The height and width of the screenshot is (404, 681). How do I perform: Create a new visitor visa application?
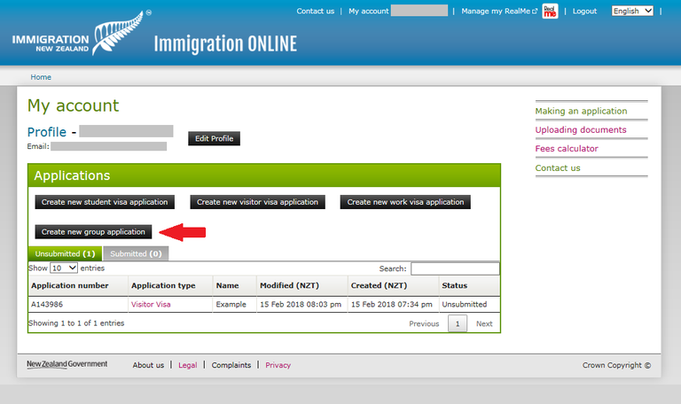click(257, 202)
